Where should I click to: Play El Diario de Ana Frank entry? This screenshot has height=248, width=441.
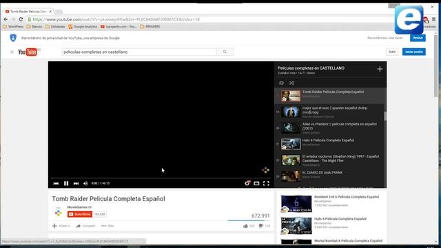point(329,176)
